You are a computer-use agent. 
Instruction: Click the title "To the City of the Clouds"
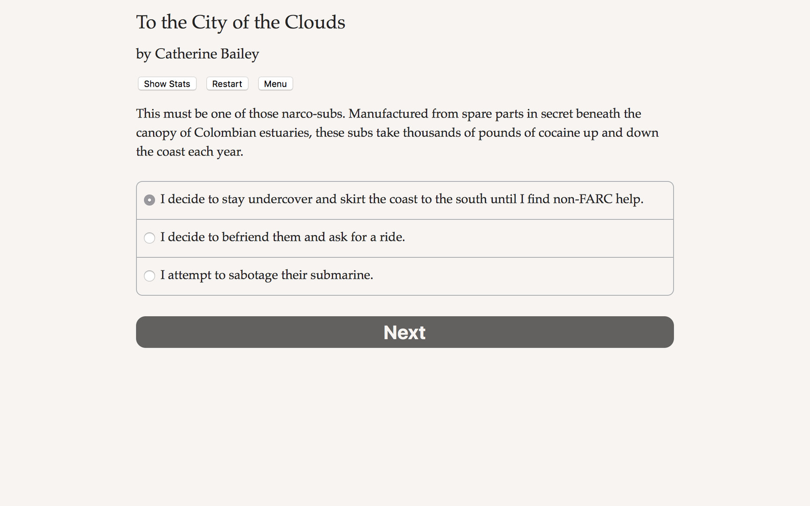tap(240, 22)
